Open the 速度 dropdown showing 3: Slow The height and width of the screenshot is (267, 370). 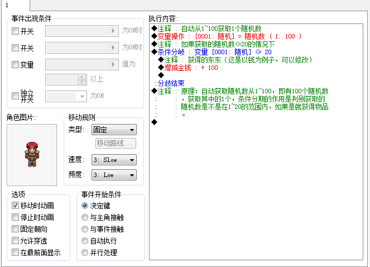click(x=114, y=160)
